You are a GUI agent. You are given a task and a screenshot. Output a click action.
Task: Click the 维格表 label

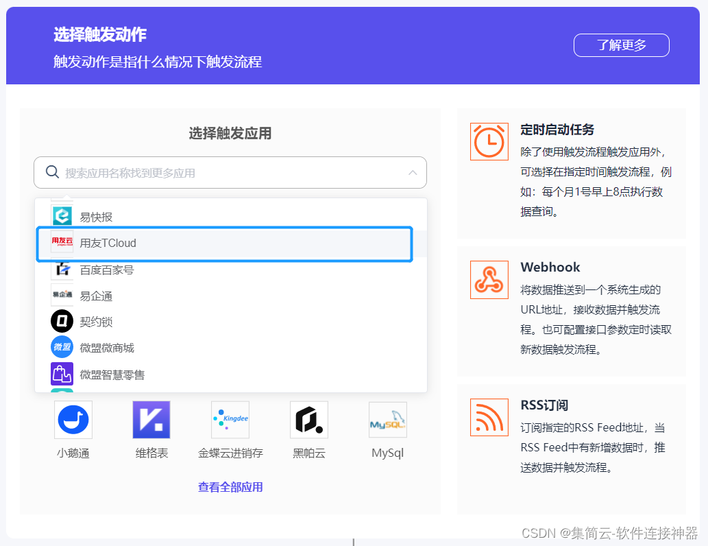tap(151, 453)
